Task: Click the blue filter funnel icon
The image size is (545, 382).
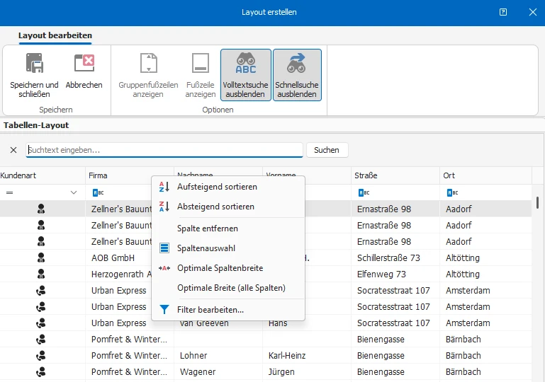Action: (164, 309)
